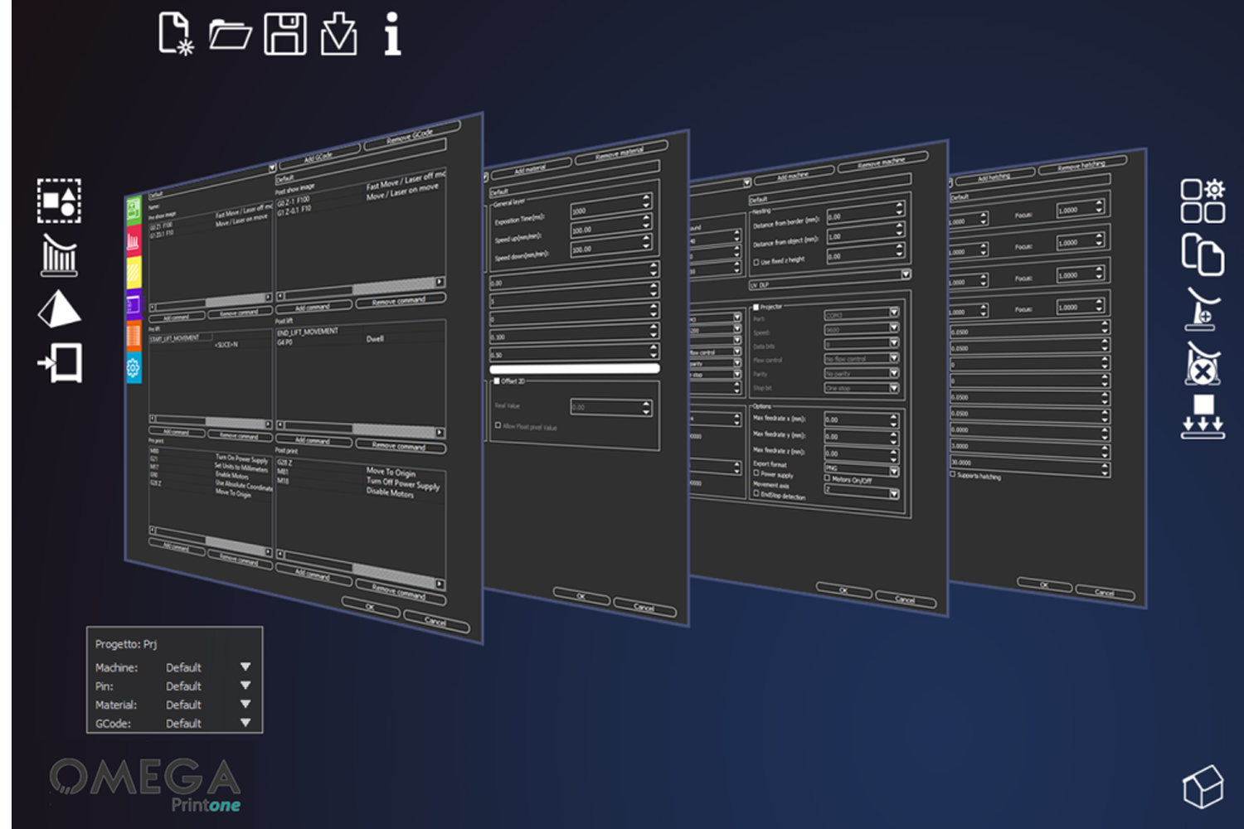This screenshot has width=1244, height=829.
Task: Open the Export format PNG dropdown
Action: click(x=862, y=469)
